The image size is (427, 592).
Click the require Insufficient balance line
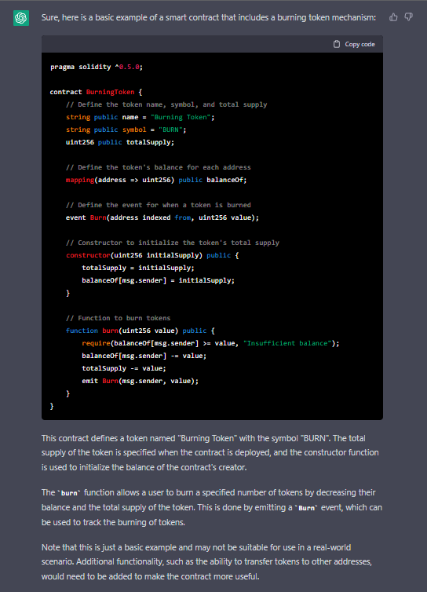pos(210,343)
